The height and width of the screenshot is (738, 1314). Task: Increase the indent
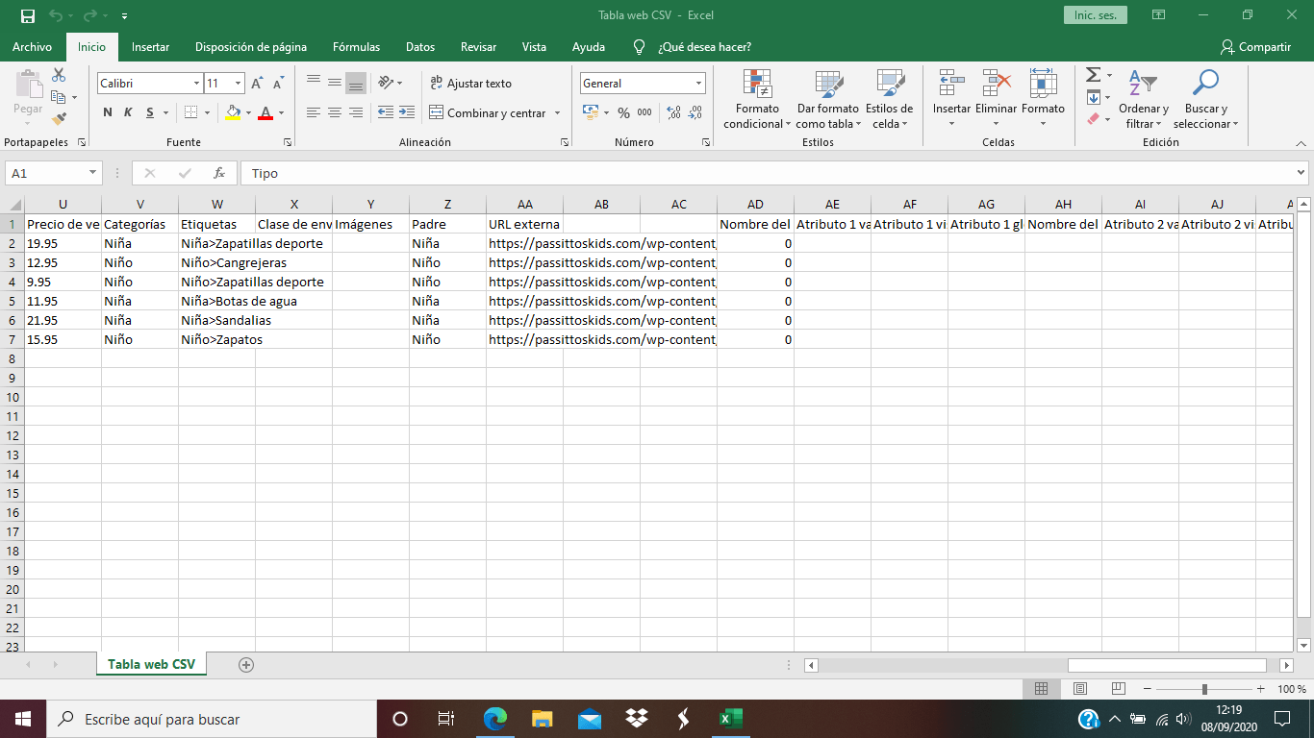[x=407, y=112]
